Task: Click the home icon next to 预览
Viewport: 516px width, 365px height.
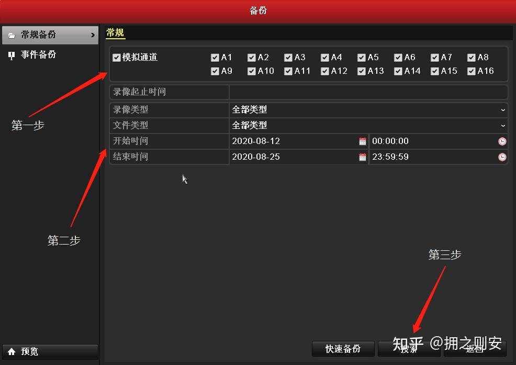Action: (x=12, y=351)
